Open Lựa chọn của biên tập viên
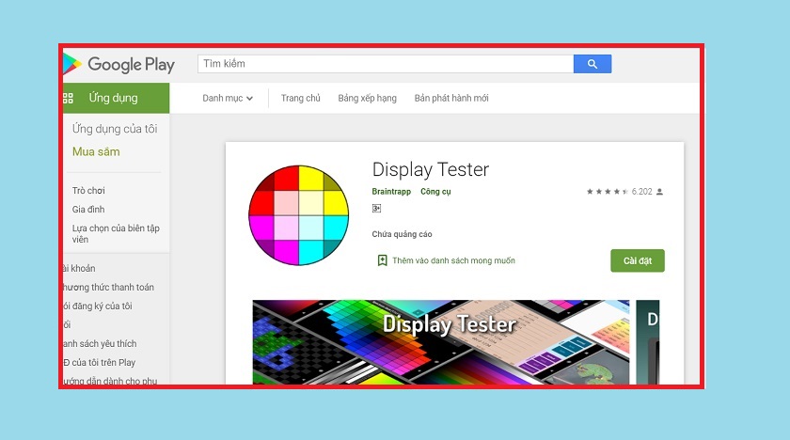The image size is (790, 440). 116,233
